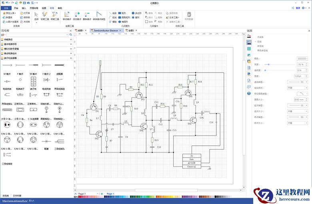
Task: Choose the 添加锚点 add anchor tool
Action: [77, 16]
